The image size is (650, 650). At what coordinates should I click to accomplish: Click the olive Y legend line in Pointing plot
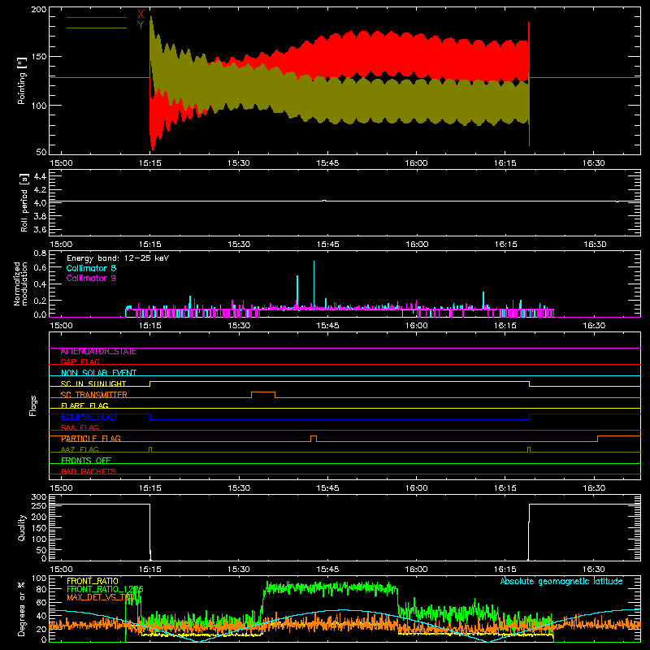96,28
